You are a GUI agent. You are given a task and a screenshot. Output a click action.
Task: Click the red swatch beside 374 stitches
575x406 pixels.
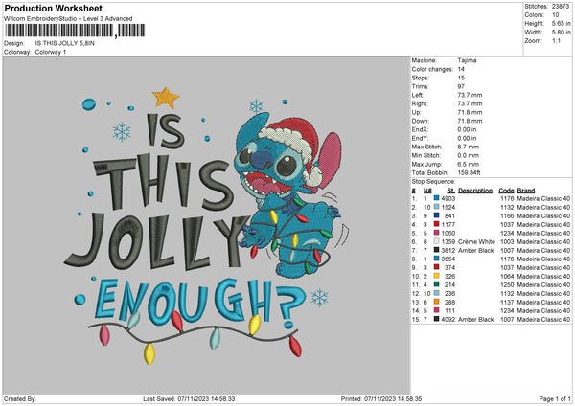pos(436,267)
